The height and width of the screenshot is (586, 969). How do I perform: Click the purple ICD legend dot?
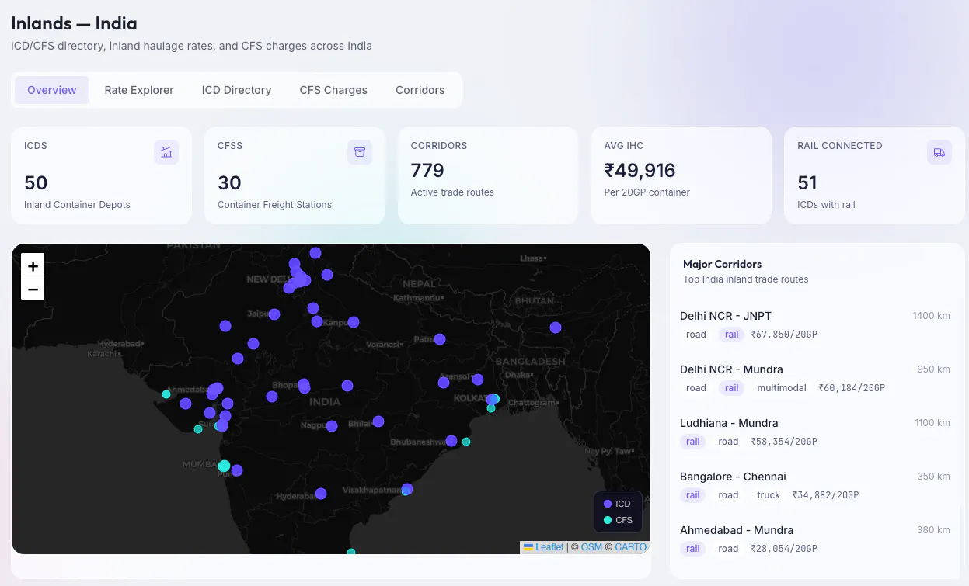(608, 504)
